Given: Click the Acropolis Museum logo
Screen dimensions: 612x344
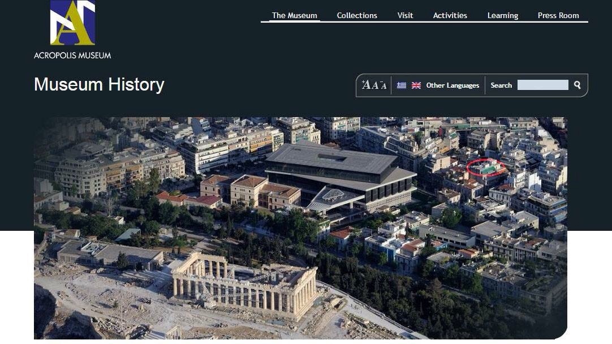Looking at the screenshot, I should 72,23.
